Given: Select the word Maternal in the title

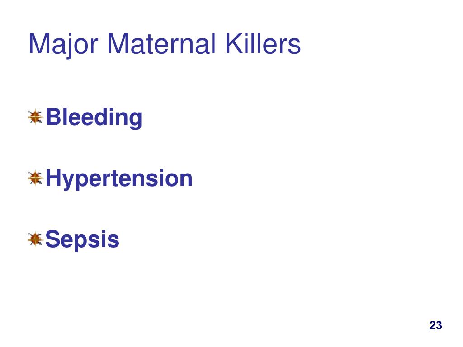Looking at the screenshot, I should point(161,44).
